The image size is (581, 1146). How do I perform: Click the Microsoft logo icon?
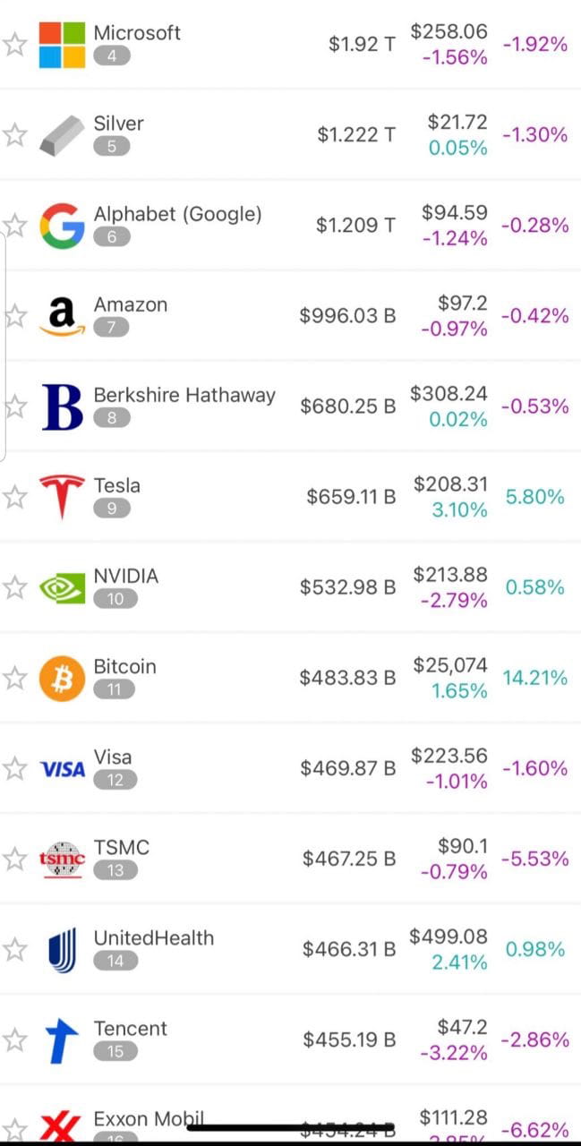[x=58, y=43]
